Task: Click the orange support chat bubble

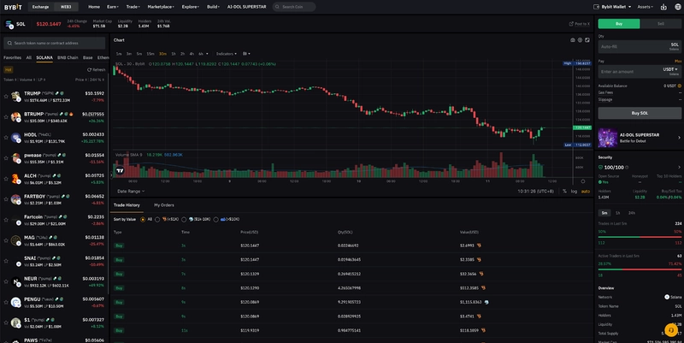Action: click(x=673, y=330)
